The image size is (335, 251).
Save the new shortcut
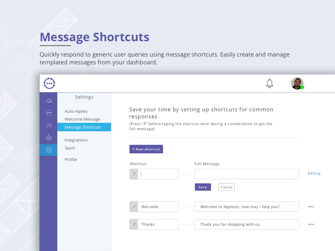point(203,187)
